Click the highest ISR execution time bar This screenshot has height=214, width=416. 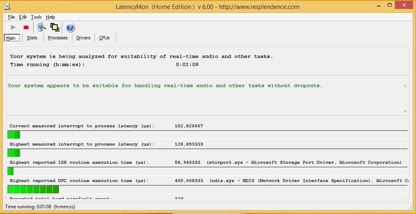pos(208,171)
